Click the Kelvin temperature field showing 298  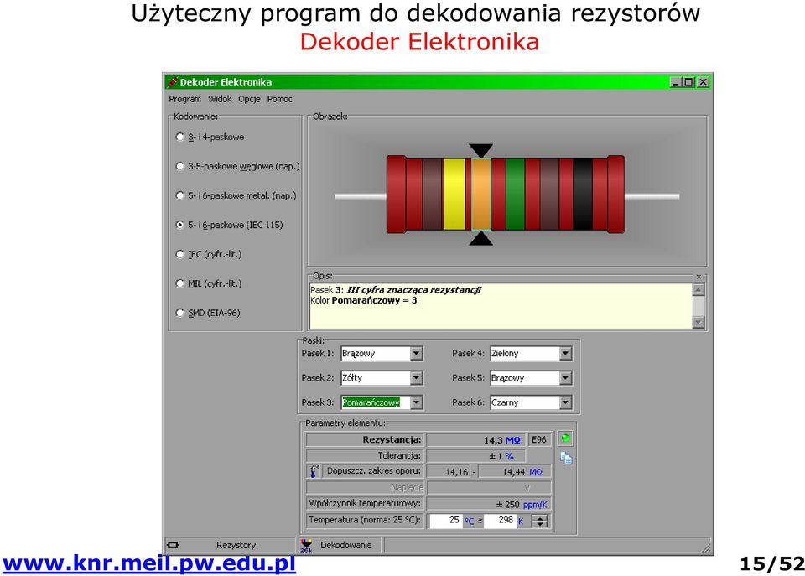point(499,521)
